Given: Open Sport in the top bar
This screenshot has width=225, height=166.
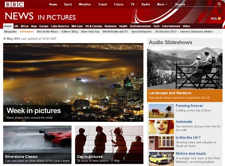Looking at the screenshot, I should pyautogui.click(x=68, y=4).
